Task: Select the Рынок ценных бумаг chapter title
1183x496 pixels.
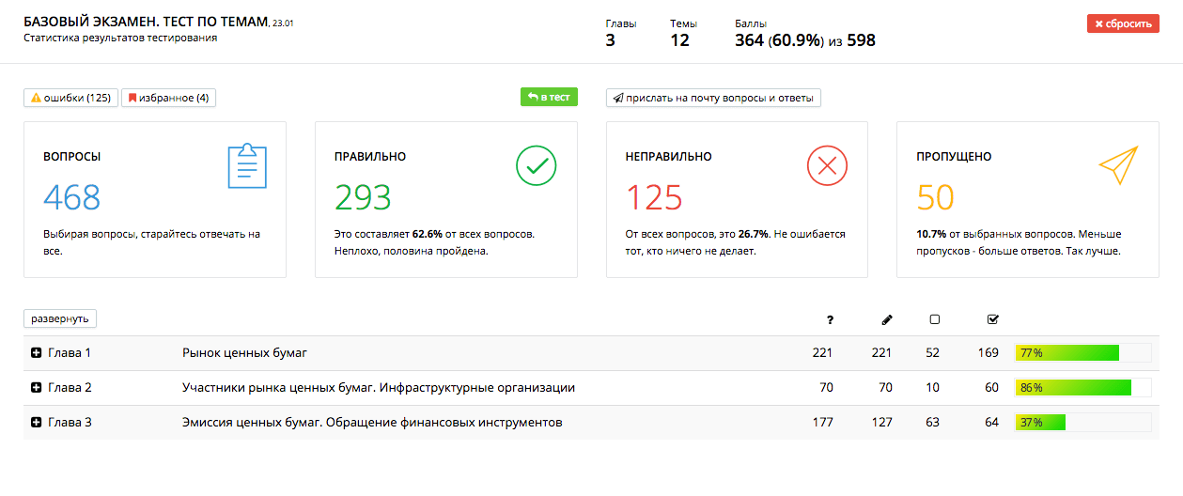Action: click(244, 353)
